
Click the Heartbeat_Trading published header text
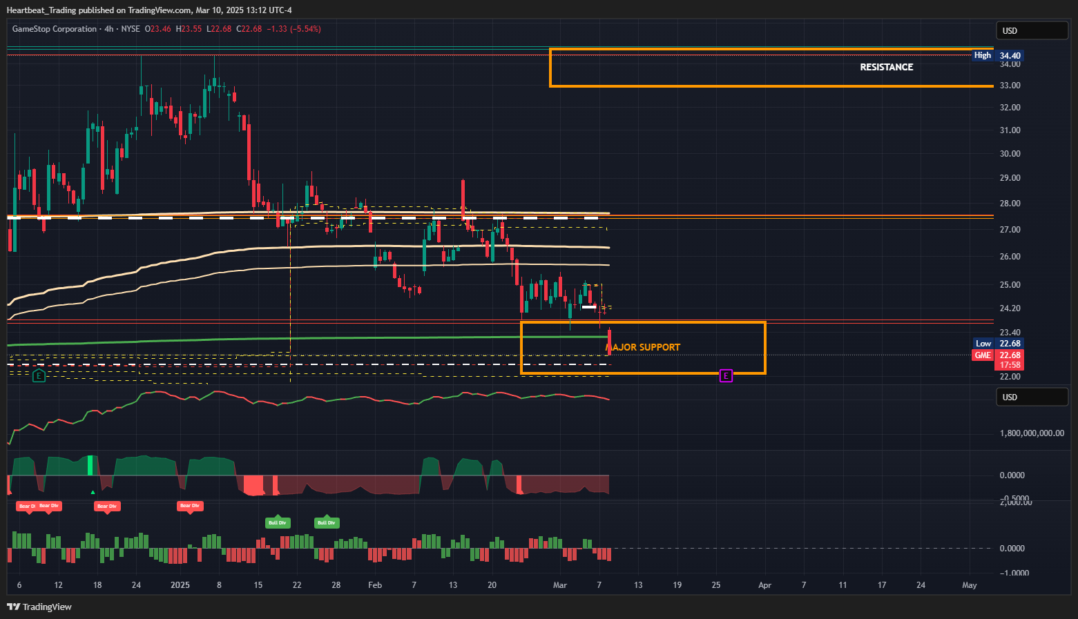tap(149, 10)
